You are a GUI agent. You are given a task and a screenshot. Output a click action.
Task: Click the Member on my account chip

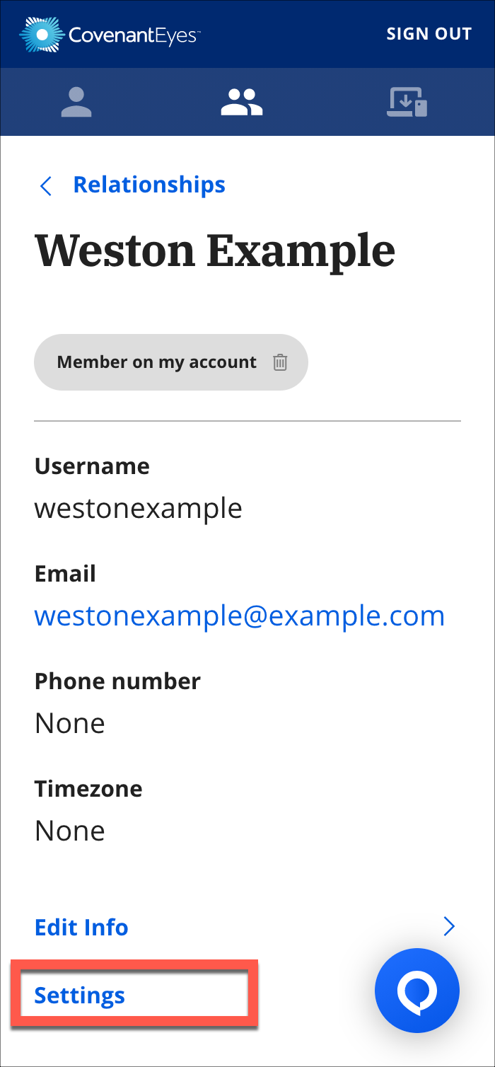[x=156, y=362]
